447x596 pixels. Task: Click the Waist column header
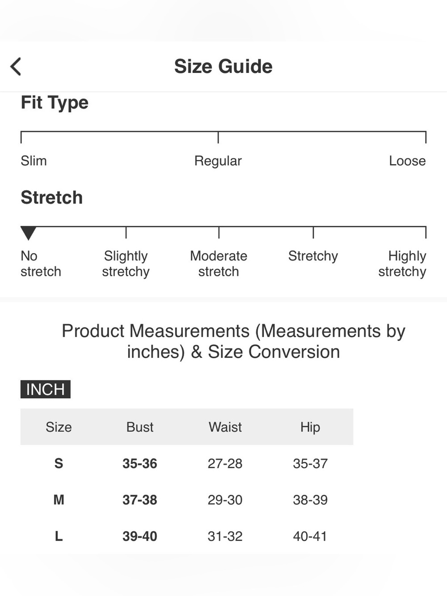pos(225,427)
